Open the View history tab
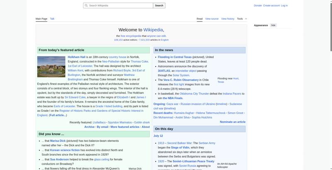 227,19
